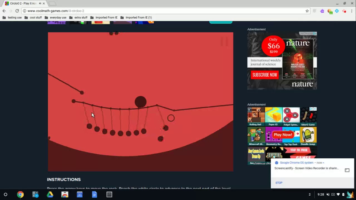Open Google Drive from the shelf

pos(50,194)
